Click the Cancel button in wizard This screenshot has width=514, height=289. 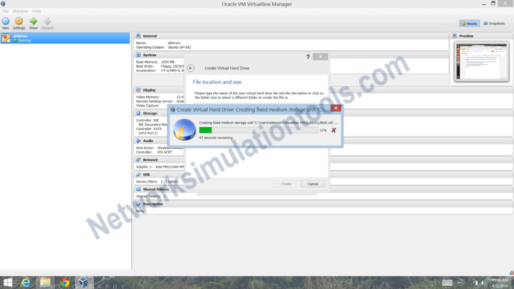[313, 184]
